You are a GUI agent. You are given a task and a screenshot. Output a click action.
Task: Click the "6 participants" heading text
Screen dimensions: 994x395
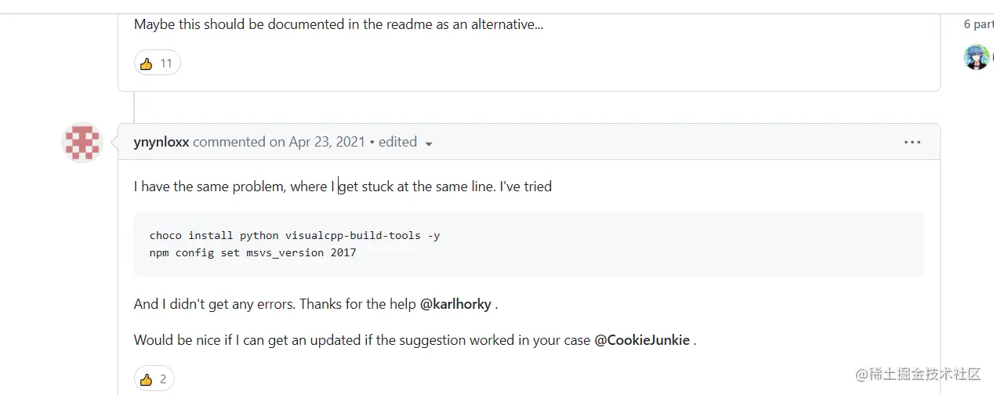pyautogui.click(x=978, y=24)
